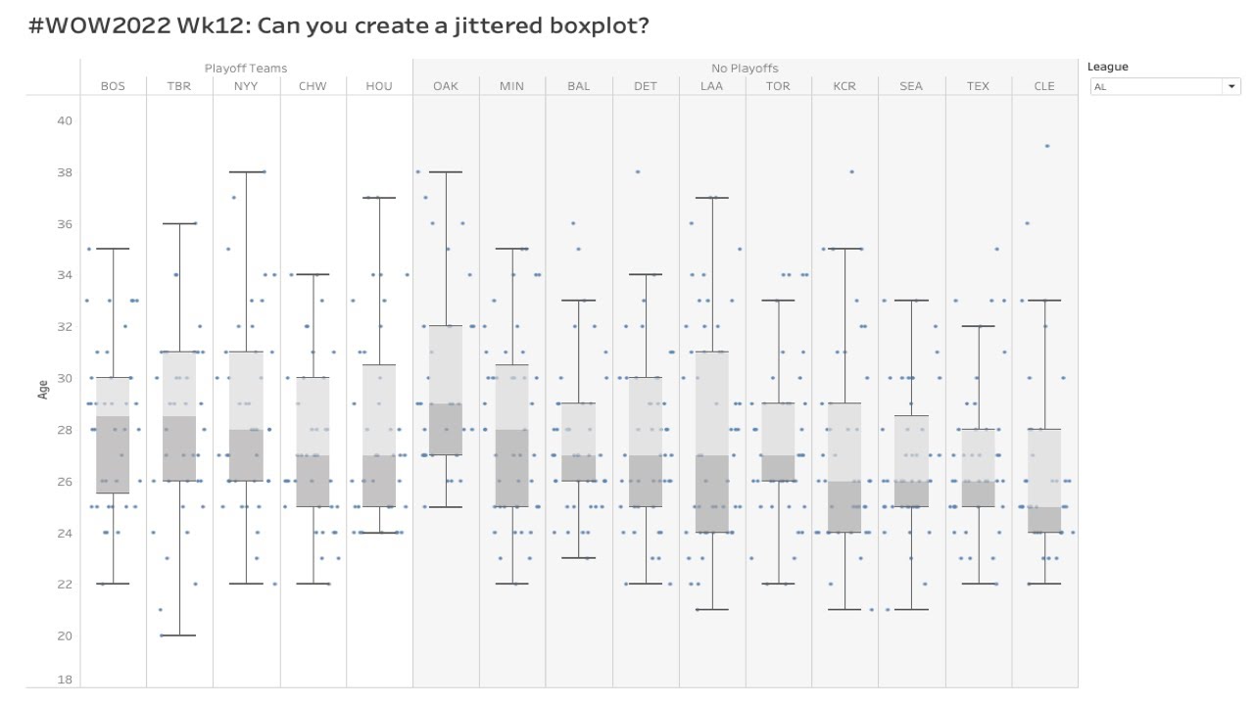
Task: Click the Age axis label
Action: [43, 390]
